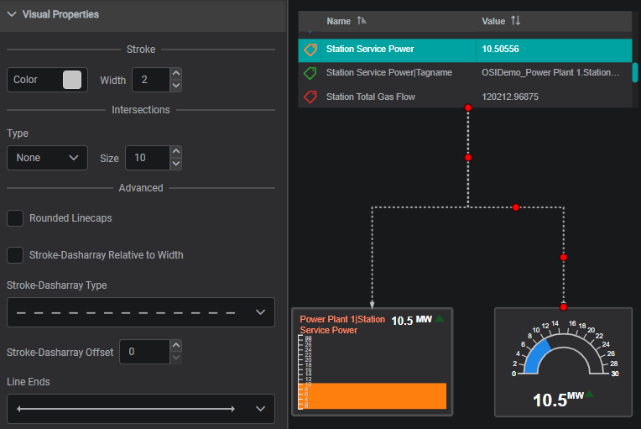The height and width of the screenshot is (429, 641).
Task: Click the Stroke-Dasharray Offset input field
Action: [144, 352]
